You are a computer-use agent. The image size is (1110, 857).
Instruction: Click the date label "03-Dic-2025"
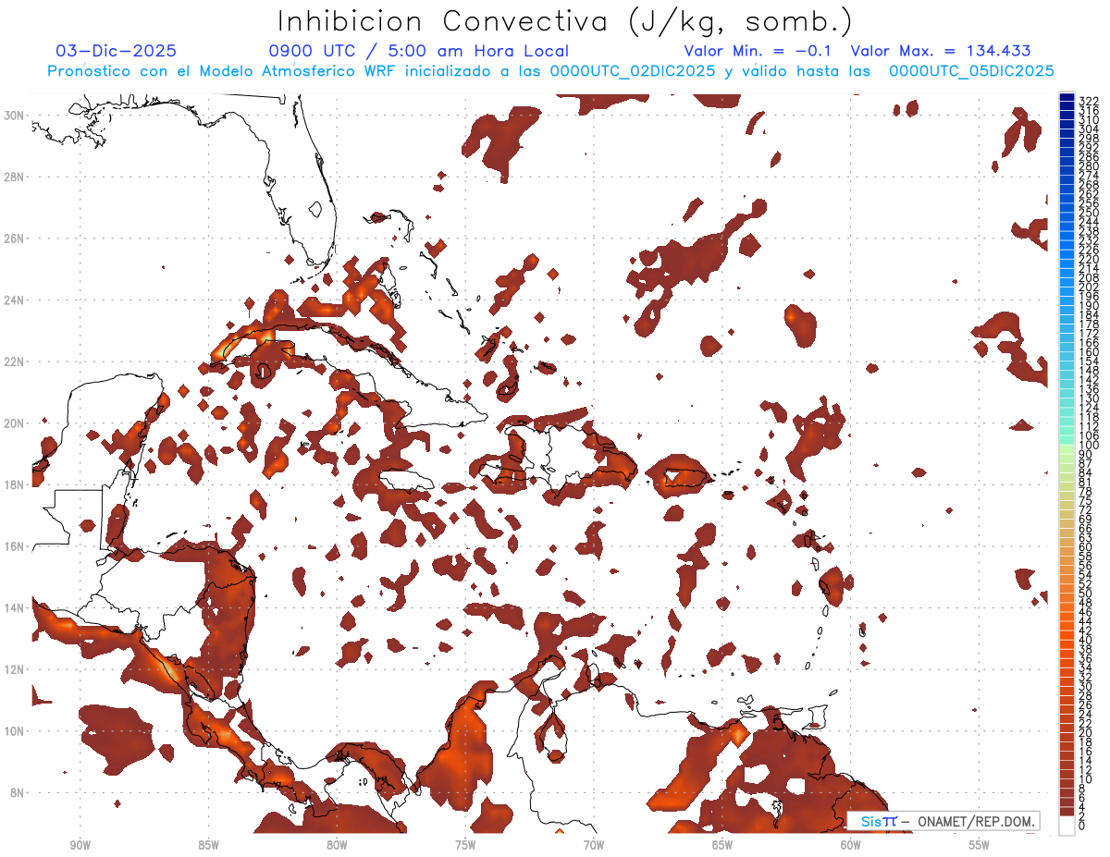coord(116,51)
